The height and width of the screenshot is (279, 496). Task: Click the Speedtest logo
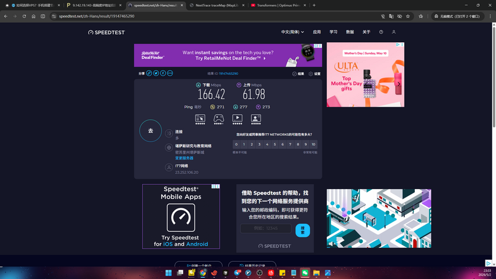(x=106, y=32)
